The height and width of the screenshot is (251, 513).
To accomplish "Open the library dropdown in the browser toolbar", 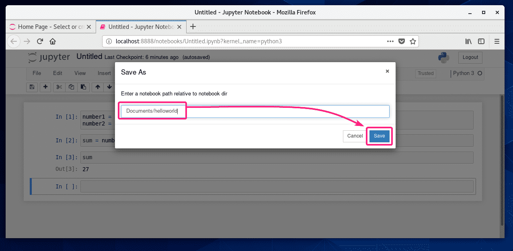I will [x=468, y=41].
